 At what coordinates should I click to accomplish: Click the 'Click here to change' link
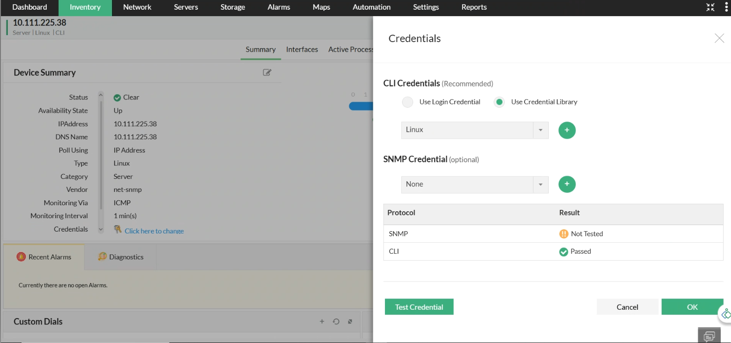pyautogui.click(x=154, y=231)
